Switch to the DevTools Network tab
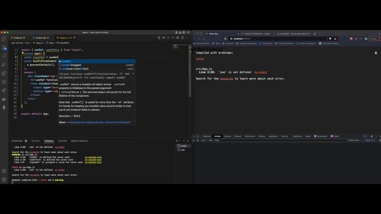Viewport: 381px width, 214px height. click(238, 136)
